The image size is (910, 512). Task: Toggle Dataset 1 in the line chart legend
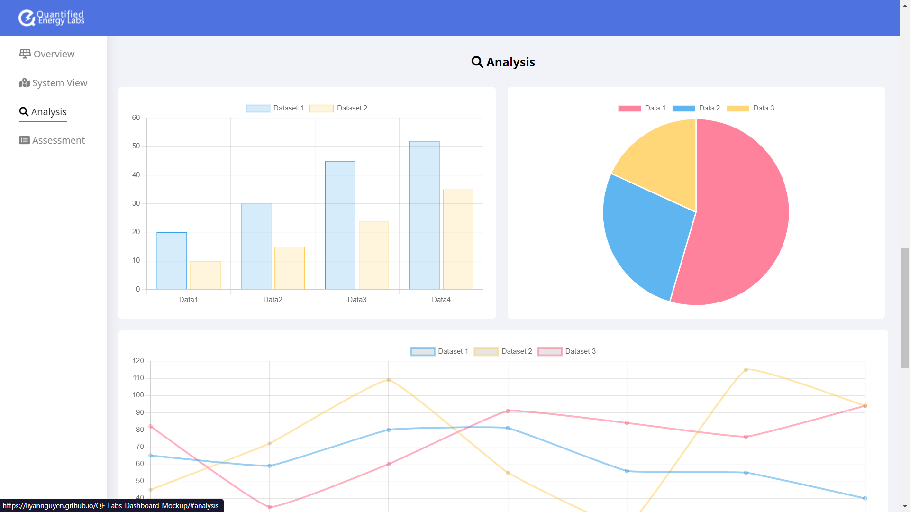(422, 351)
